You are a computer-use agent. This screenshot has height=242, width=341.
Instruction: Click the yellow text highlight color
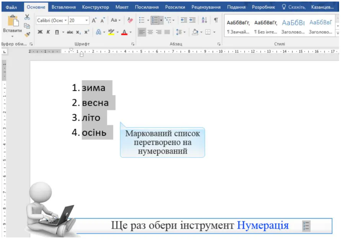[111, 32]
